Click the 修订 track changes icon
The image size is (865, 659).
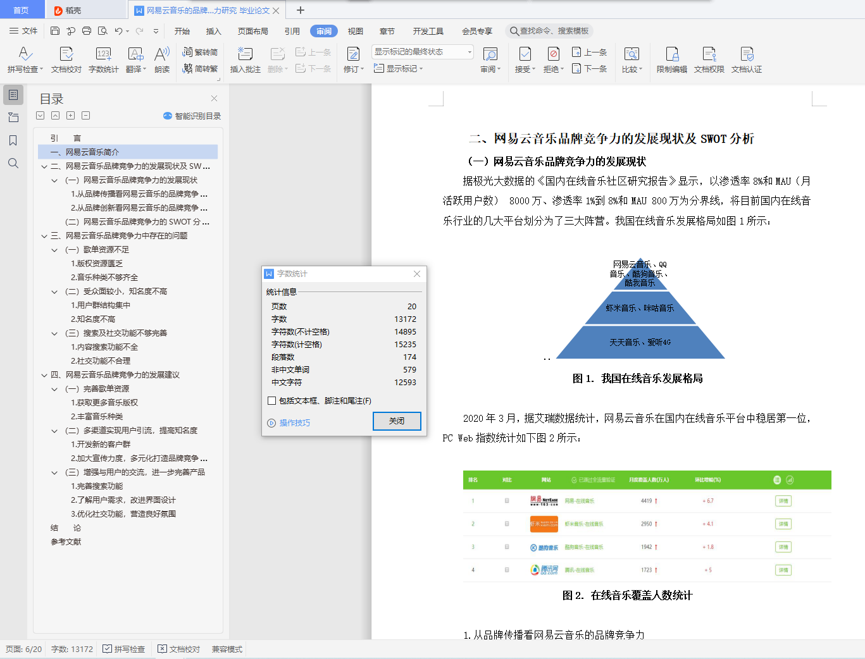(353, 54)
